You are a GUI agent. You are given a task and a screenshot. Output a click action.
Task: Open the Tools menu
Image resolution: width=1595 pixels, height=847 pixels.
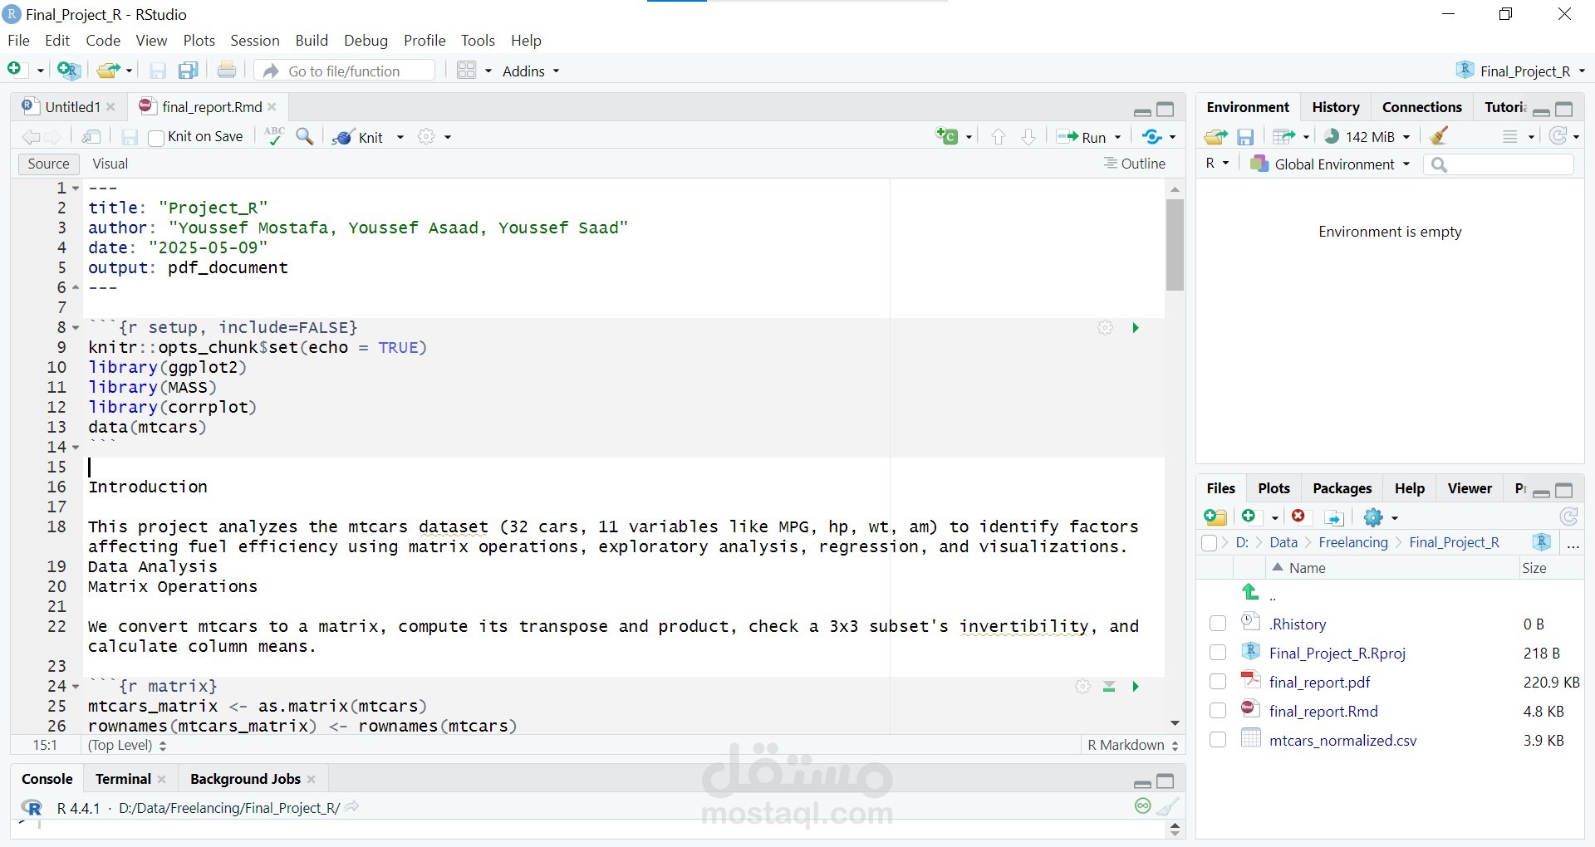(478, 40)
